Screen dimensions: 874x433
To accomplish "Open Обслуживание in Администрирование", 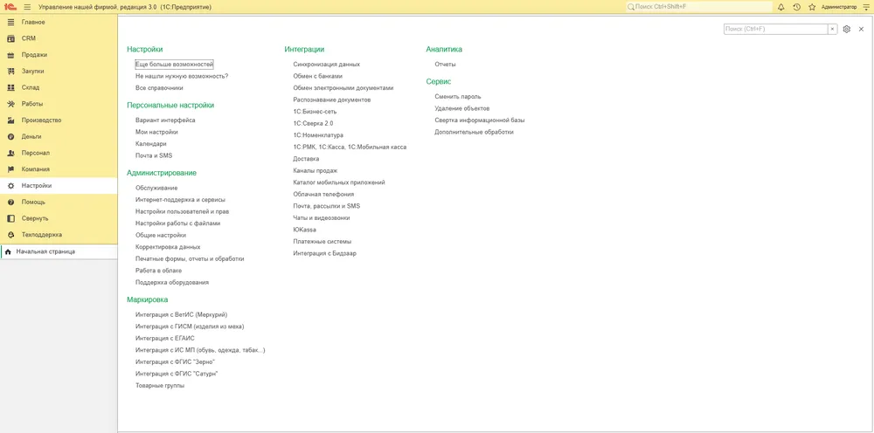I will (x=156, y=188).
